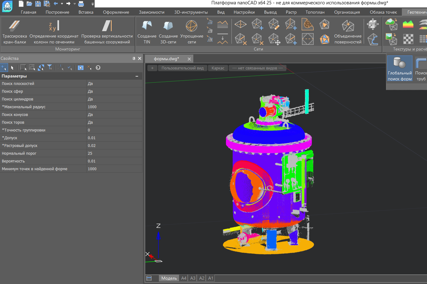The width and height of the screenshot is (427, 284).
Task: Click the plus button in viewport controls
Action: (152, 68)
